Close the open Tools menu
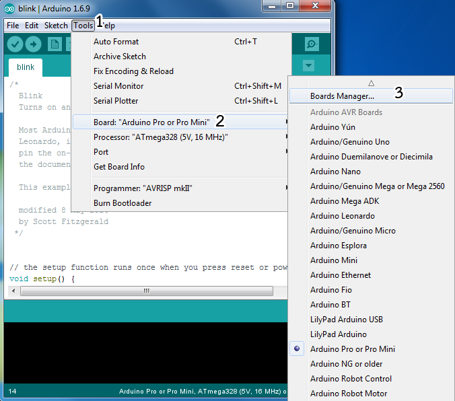 83,26
